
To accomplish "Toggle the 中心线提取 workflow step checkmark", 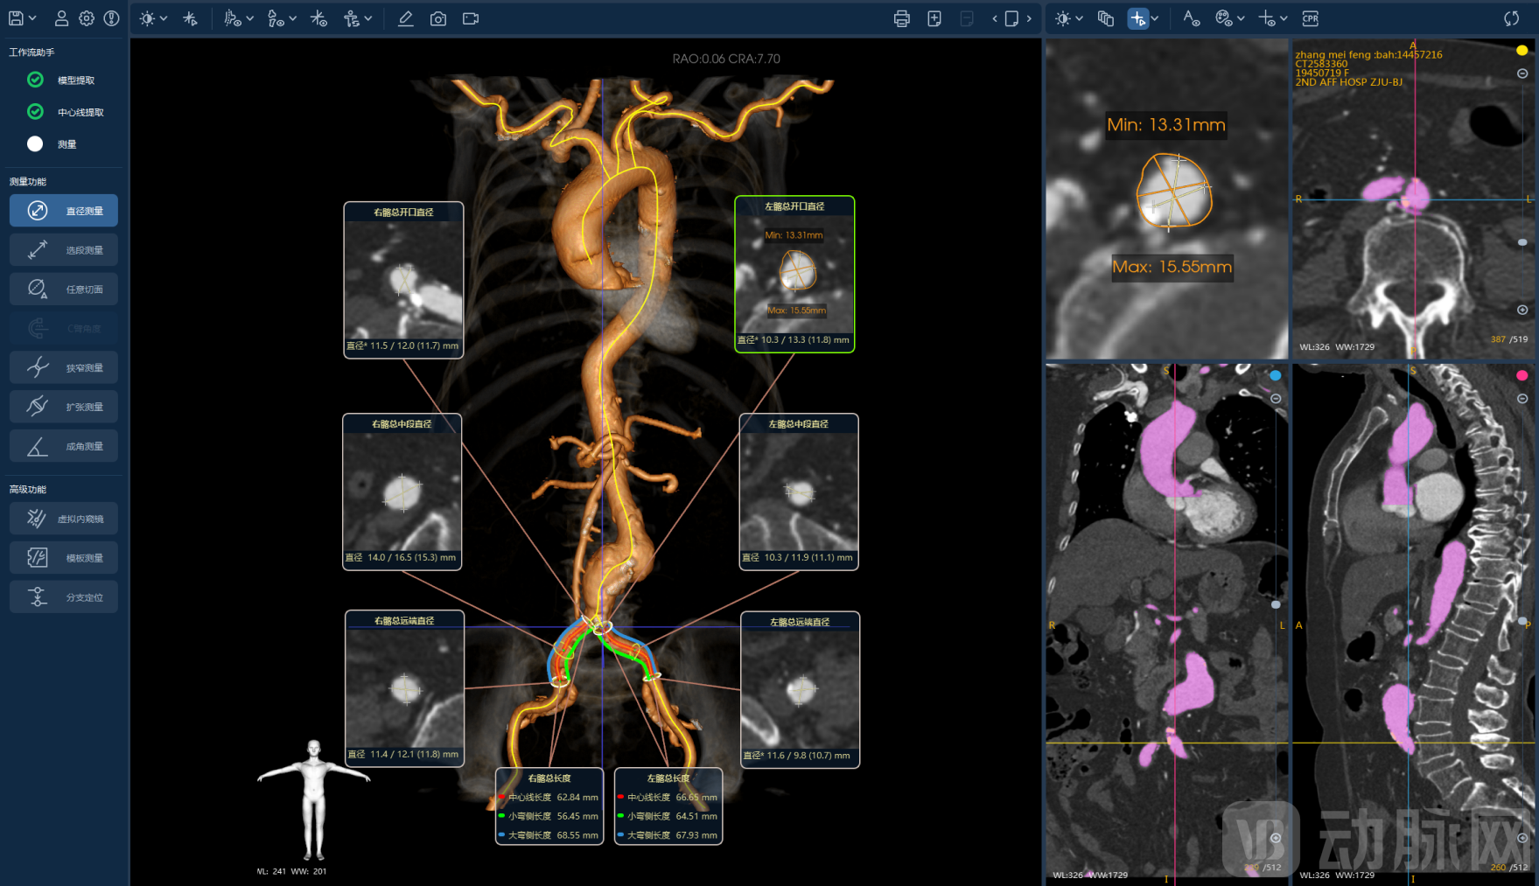I will click(35, 112).
